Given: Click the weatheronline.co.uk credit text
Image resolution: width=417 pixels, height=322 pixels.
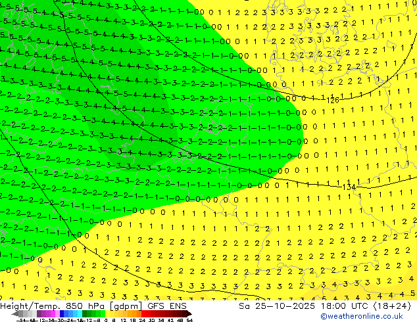Looking at the screenshot, I should [x=362, y=316].
